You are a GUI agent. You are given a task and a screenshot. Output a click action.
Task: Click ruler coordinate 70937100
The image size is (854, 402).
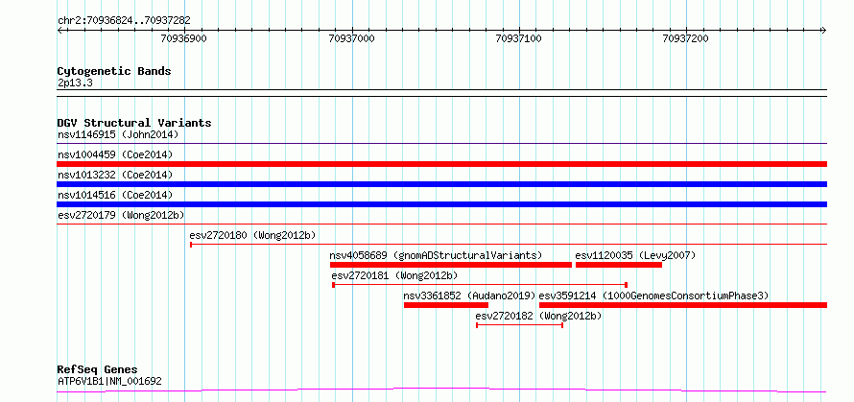[519, 38]
